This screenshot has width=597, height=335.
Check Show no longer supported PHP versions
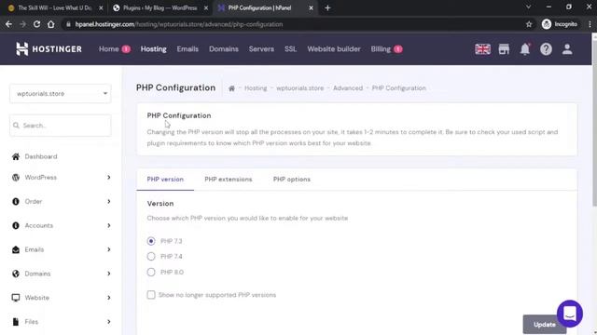click(151, 295)
